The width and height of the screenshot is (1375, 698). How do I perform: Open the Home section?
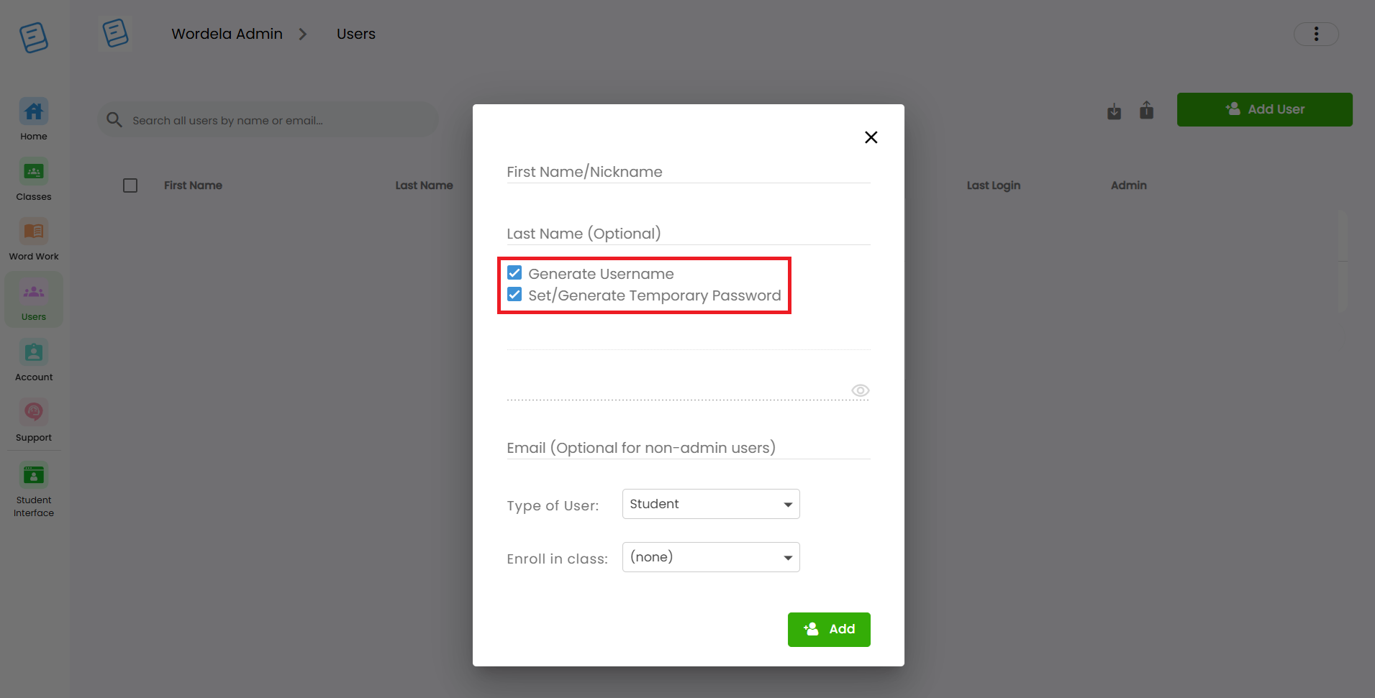coord(34,119)
